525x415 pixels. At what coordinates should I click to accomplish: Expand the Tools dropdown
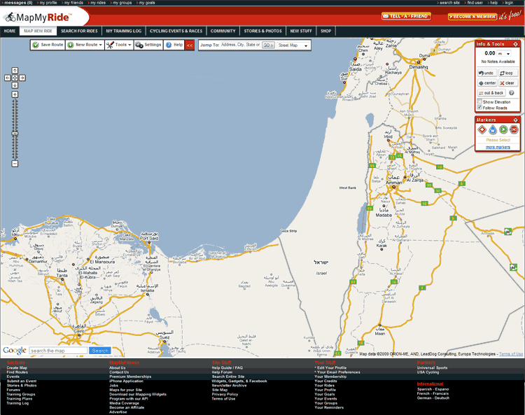pyautogui.click(x=129, y=45)
